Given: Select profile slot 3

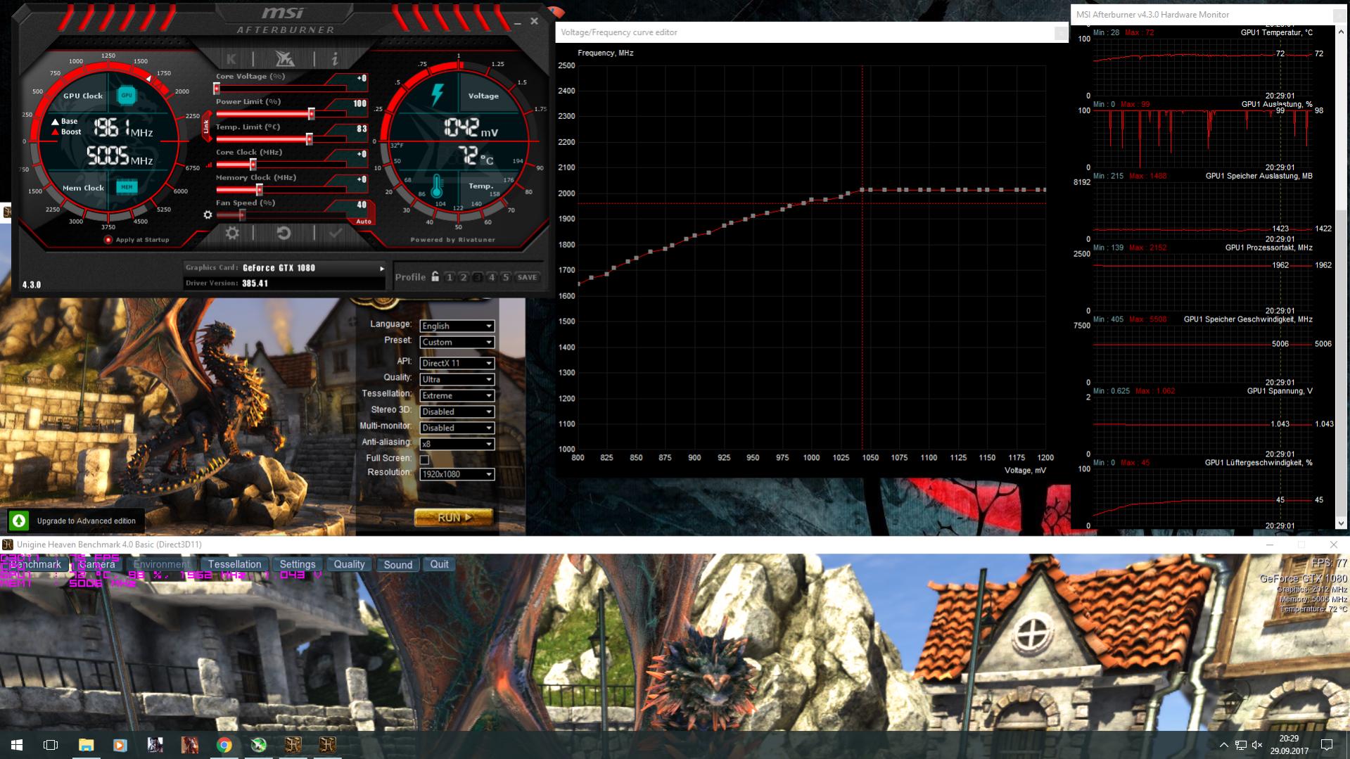Looking at the screenshot, I should click(x=478, y=277).
